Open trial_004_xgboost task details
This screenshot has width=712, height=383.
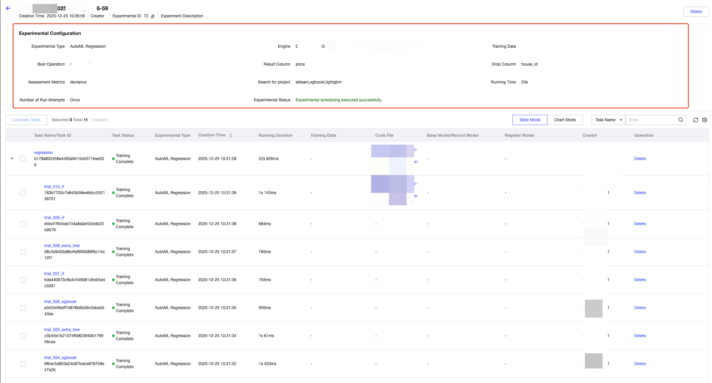click(60, 358)
